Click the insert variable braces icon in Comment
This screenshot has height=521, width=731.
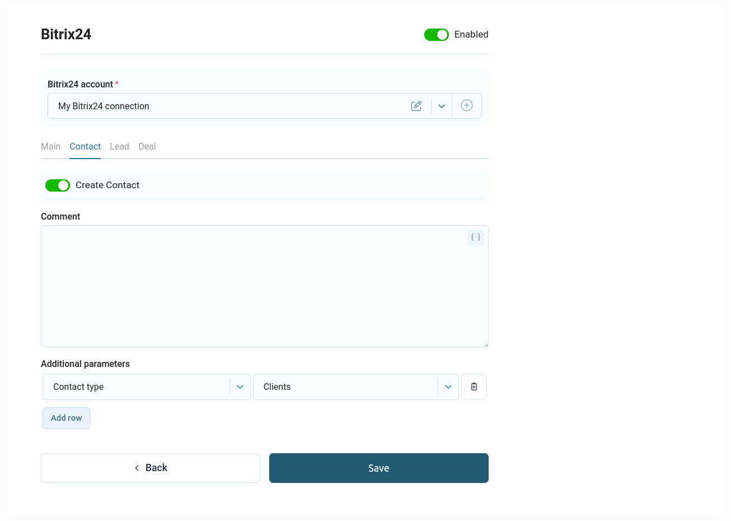pos(476,238)
